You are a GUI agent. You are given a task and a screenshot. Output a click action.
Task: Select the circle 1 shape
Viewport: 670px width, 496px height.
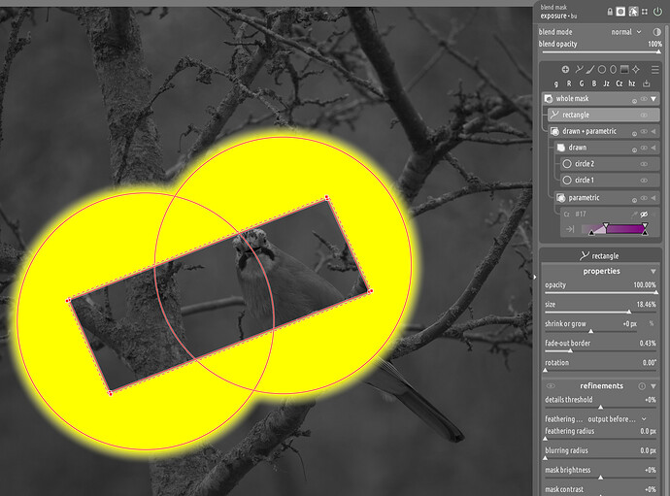[610, 180]
